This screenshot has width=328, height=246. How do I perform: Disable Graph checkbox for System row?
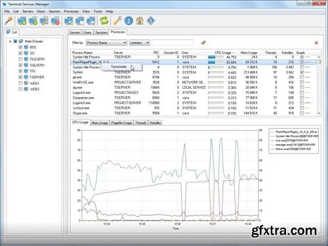(302, 72)
